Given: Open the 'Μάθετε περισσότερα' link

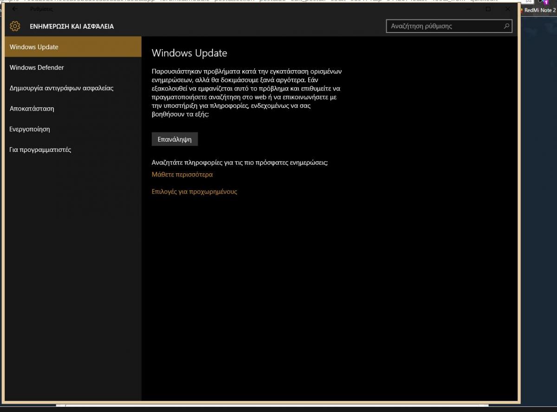Looking at the screenshot, I should click(x=182, y=175).
